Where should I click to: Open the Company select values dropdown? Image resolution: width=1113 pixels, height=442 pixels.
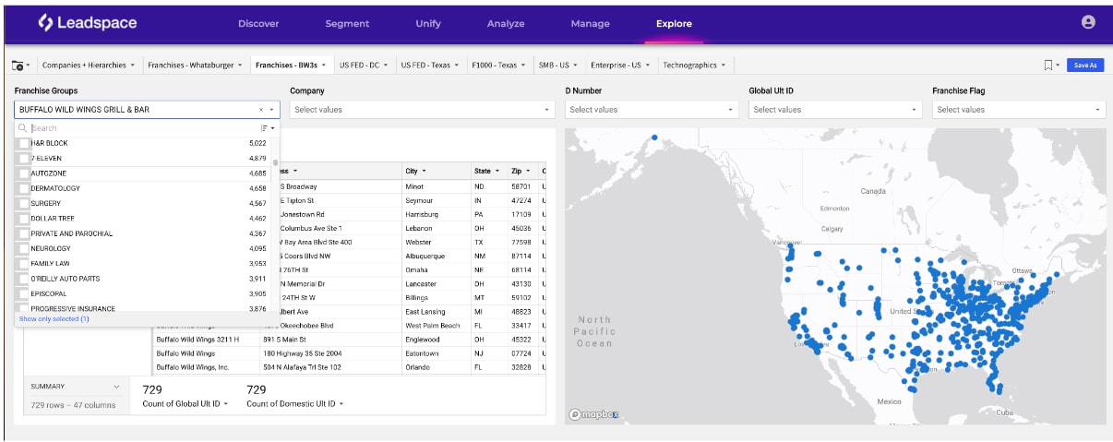(423, 110)
